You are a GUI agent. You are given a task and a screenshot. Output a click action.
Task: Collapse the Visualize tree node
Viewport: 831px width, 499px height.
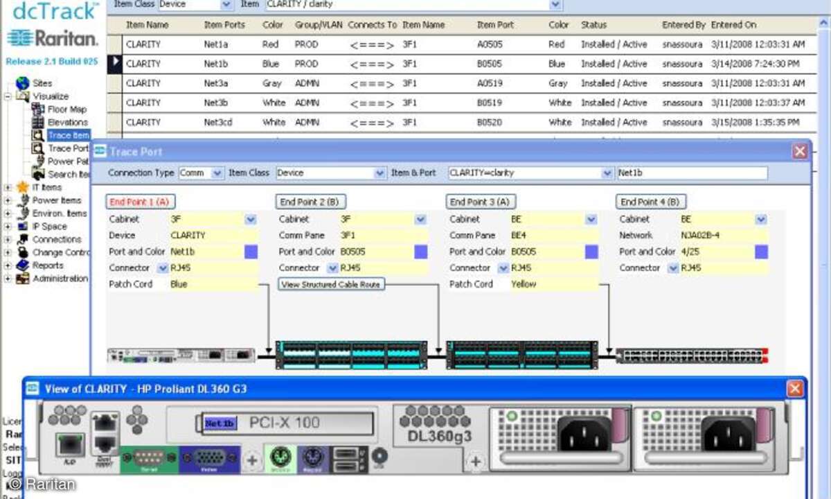(x=8, y=96)
